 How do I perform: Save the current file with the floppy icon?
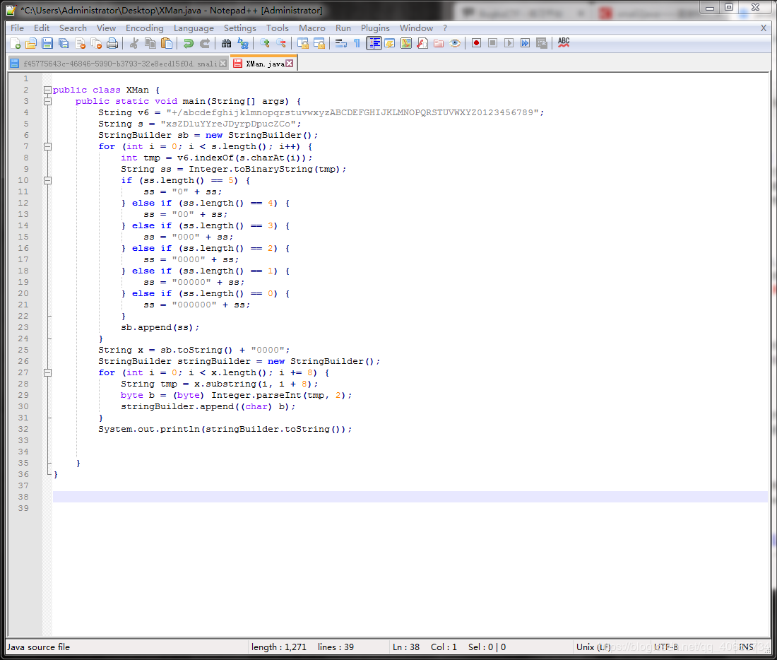coord(47,43)
